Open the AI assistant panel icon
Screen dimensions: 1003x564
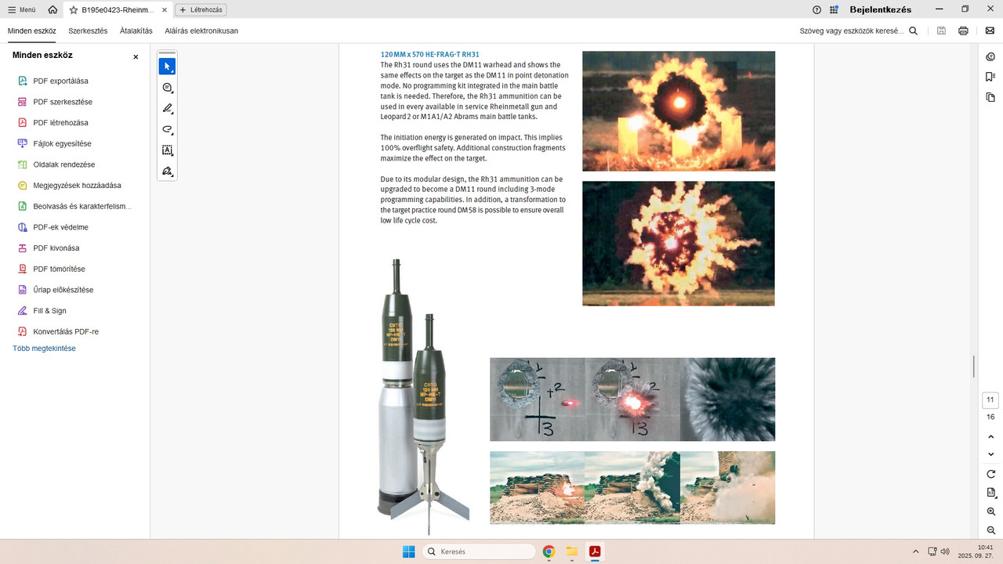click(990, 56)
